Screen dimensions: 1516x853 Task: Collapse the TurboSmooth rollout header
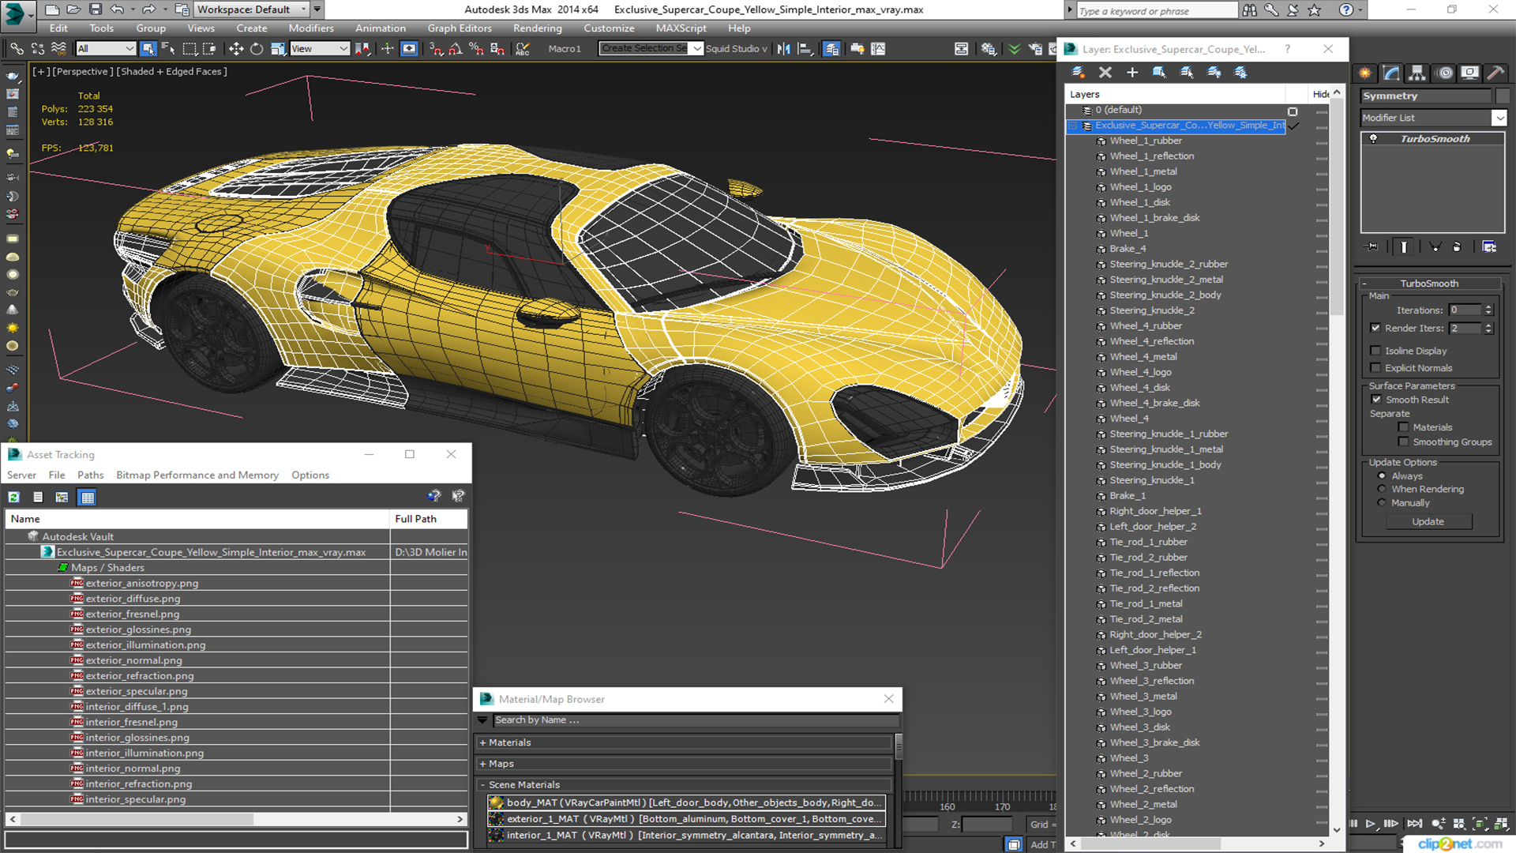[x=1429, y=284]
